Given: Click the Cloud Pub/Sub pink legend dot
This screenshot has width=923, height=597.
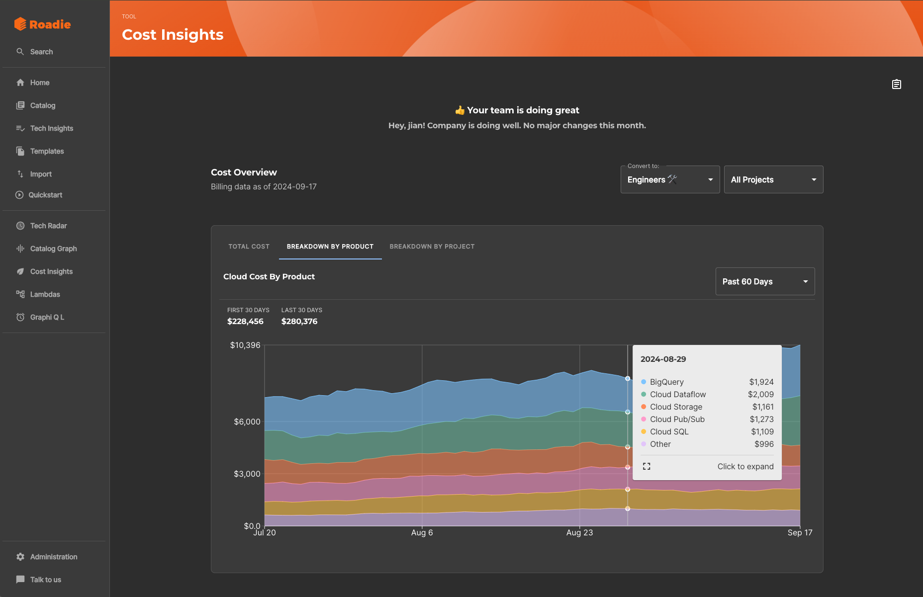Looking at the screenshot, I should [x=644, y=419].
